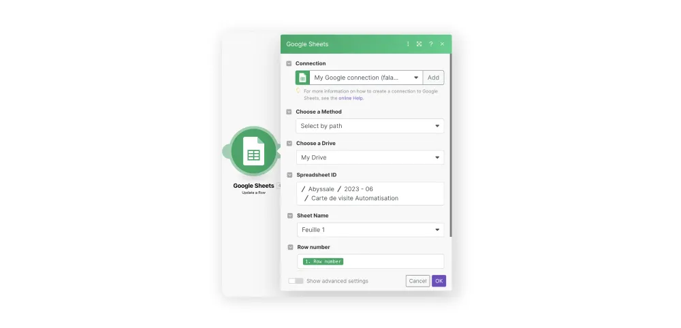Click the lightbulb hint icon under Connection
The height and width of the screenshot is (328, 681).
click(298, 91)
